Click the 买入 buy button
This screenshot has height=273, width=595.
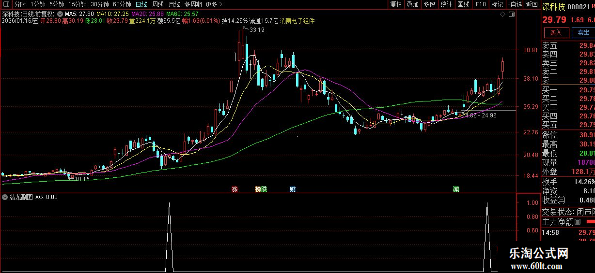point(556,32)
